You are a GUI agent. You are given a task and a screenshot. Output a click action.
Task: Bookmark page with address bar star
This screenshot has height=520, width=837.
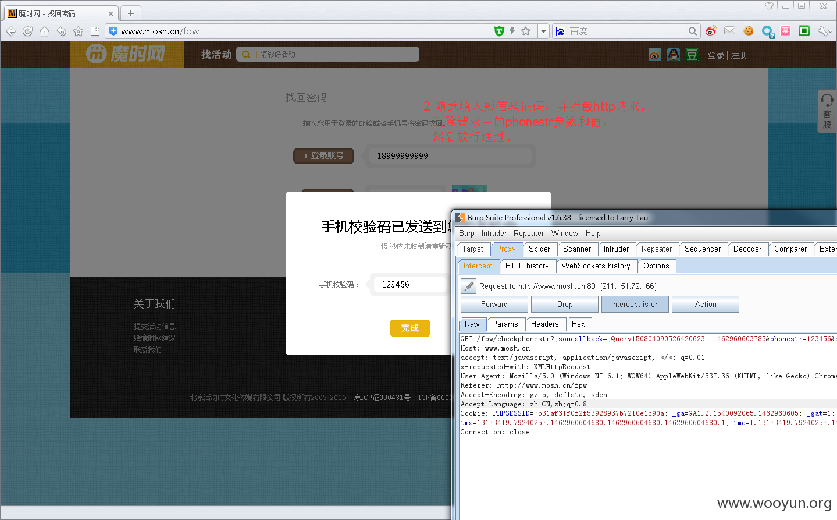526,31
